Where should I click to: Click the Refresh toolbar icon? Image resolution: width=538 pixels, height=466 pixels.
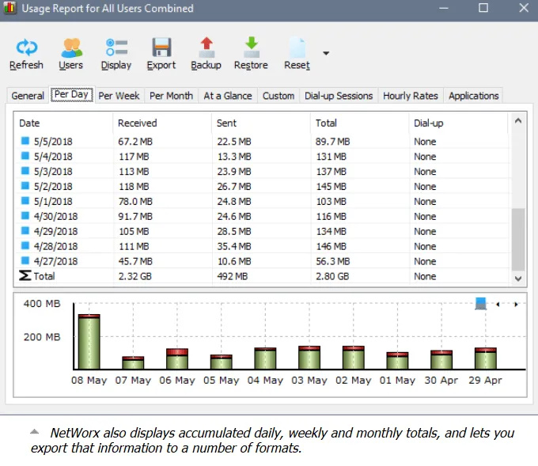coord(26,47)
